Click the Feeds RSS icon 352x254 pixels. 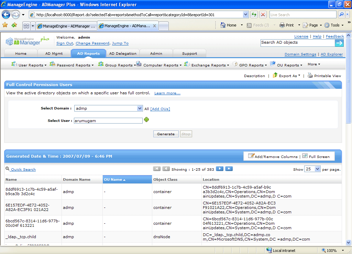pos(249,25)
